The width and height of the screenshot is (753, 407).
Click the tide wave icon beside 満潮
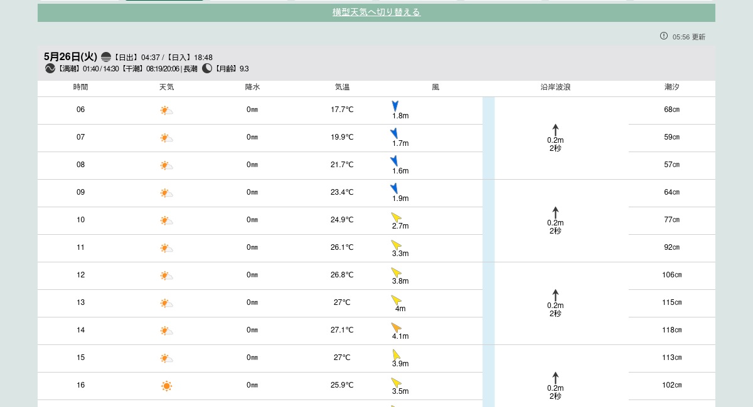tap(50, 69)
